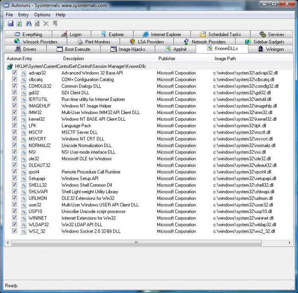Open the Print Monitors tab
Viewport: 298px width, 293px height.
[93, 42]
